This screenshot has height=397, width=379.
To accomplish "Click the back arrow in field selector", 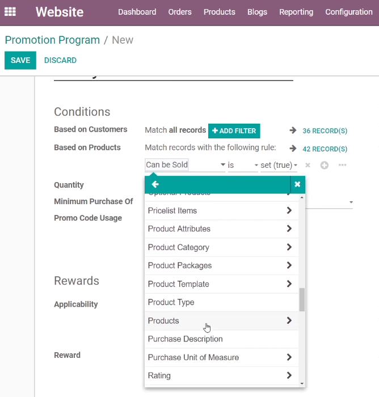I will (x=155, y=184).
